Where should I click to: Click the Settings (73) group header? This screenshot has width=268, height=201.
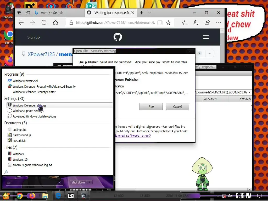click(x=14, y=99)
